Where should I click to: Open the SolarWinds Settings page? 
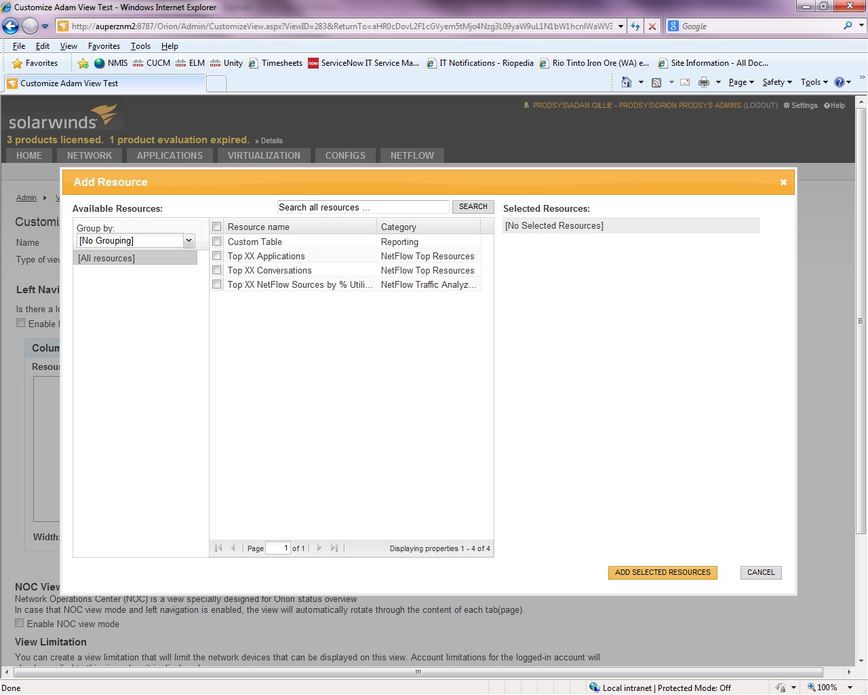point(800,105)
